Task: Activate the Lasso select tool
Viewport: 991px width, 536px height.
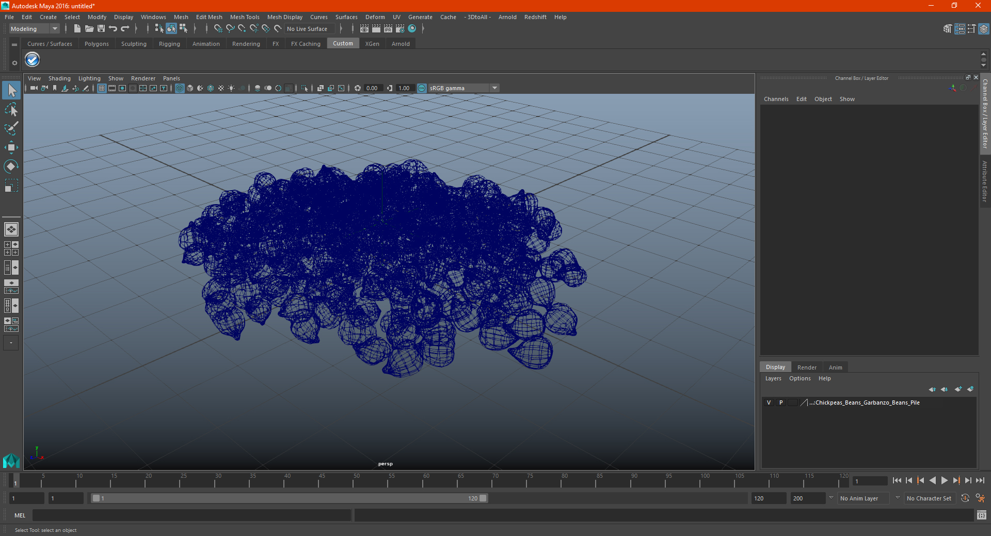Action: pos(11,109)
